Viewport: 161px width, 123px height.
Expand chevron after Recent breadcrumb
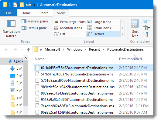coord(103,50)
